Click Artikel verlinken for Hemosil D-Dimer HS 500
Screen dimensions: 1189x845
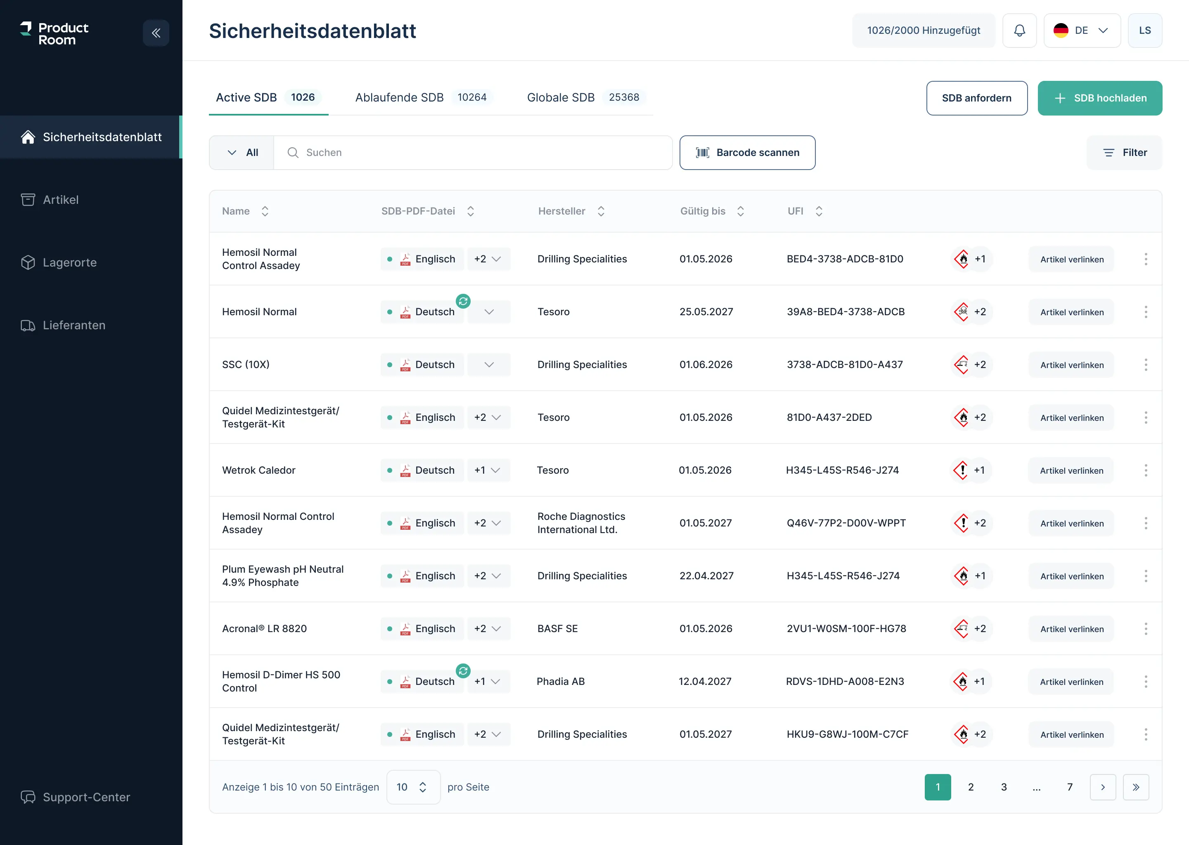(1071, 682)
